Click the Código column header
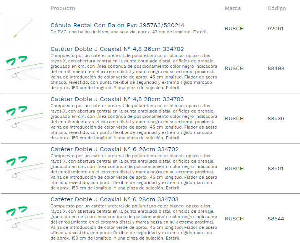The image size is (300, 243). pos(276,8)
